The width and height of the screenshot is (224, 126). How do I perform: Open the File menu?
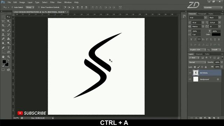coord(9,2)
